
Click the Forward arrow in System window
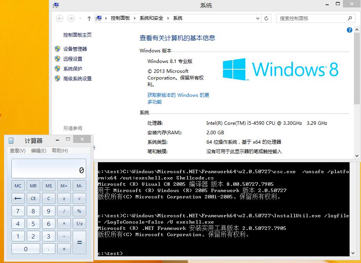click(x=71, y=19)
